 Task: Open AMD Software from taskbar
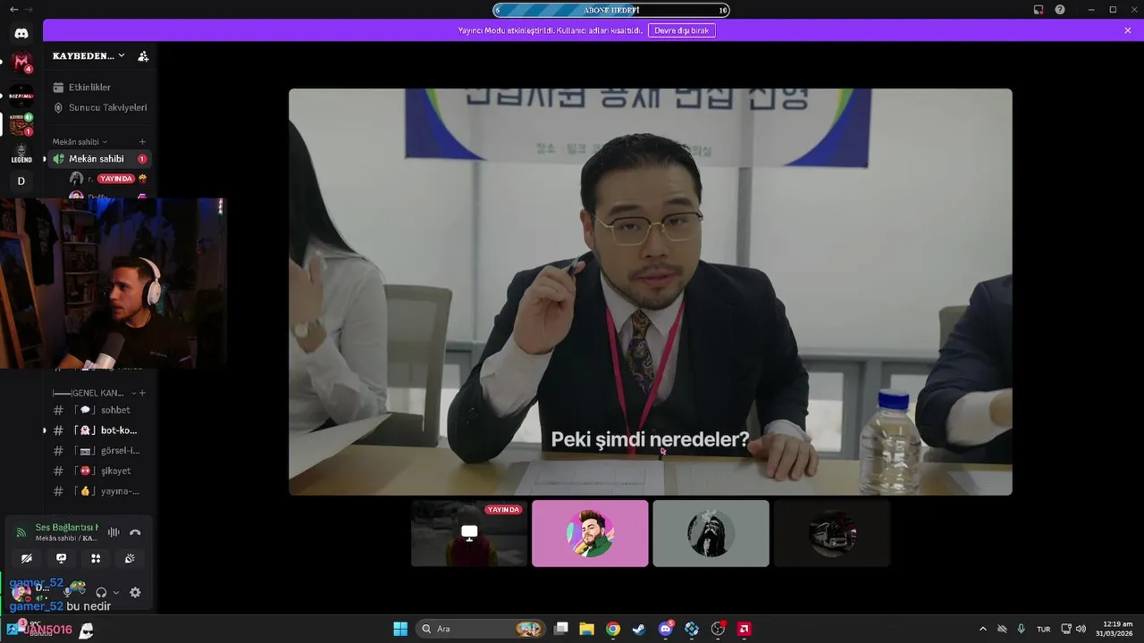point(744,629)
